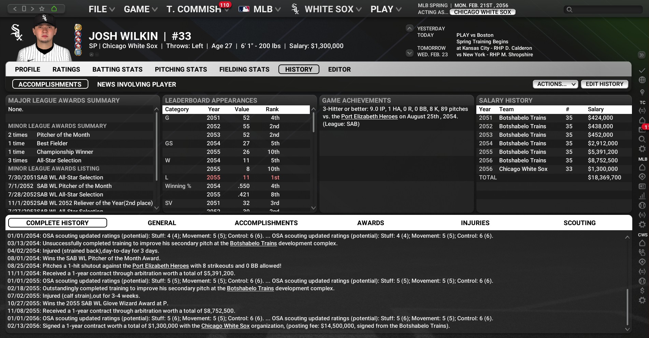Open the PLAY menu dropdown
Image resolution: width=649 pixels, height=338 pixels.
pyautogui.click(x=386, y=9)
